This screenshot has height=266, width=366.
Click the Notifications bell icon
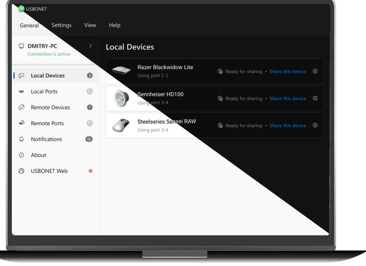[21, 139]
